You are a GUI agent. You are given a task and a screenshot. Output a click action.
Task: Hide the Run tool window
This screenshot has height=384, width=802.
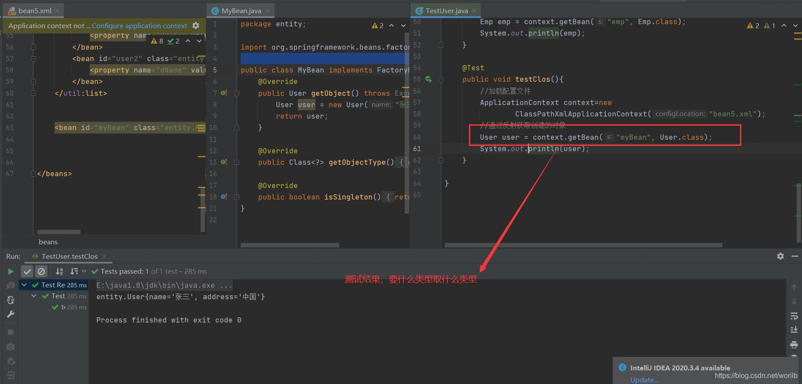(x=795, y=256)
